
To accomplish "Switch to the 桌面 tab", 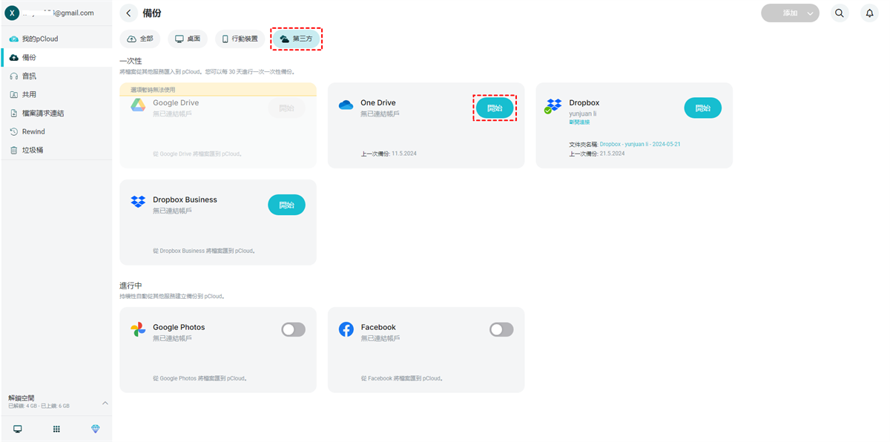I will (x=188, y=39).
